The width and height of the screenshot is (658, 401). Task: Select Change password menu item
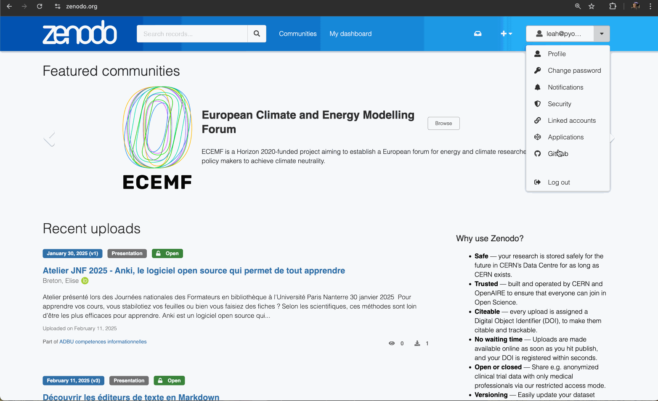[568, 71]
